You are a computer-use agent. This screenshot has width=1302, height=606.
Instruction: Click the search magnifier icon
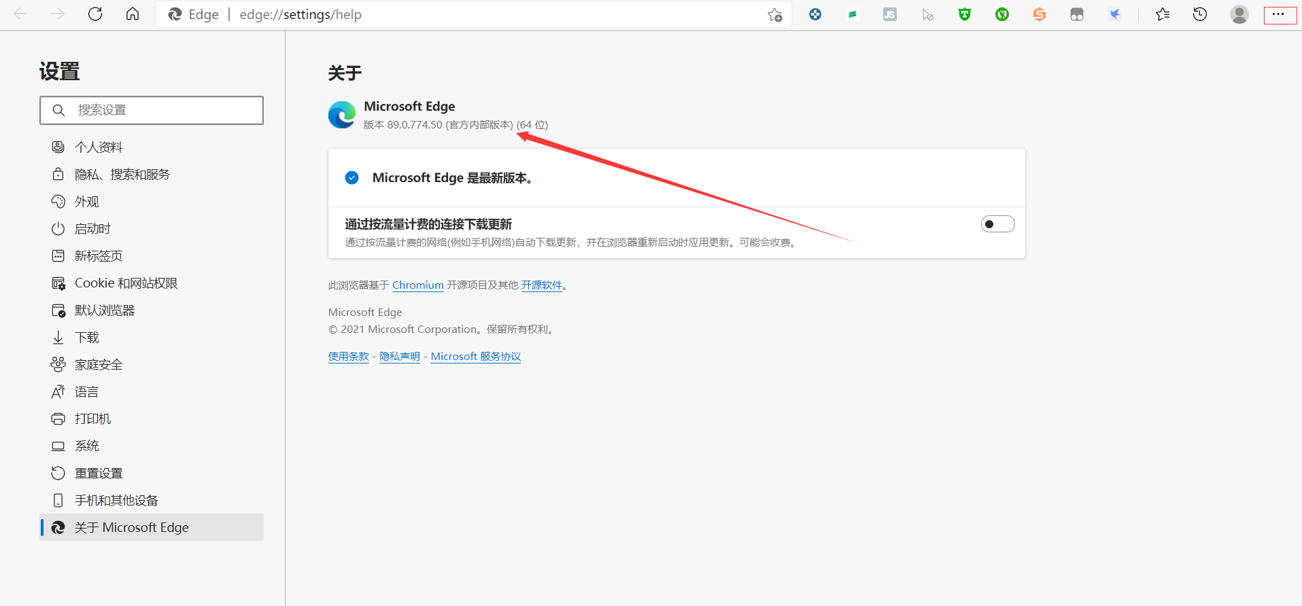pyautogui.click(x=59, y=110)
